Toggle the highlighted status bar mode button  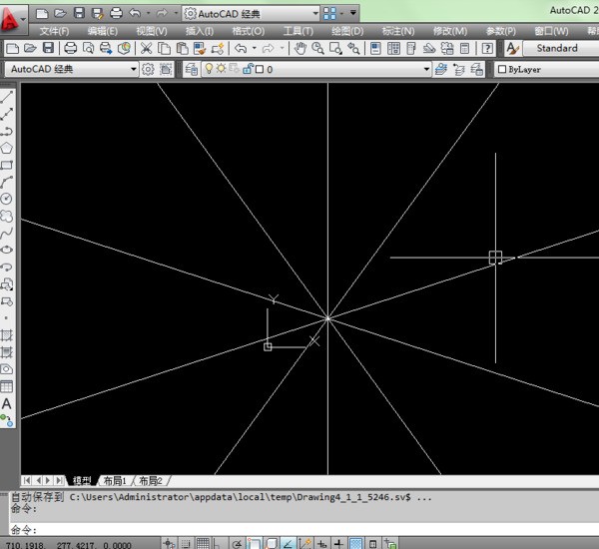pos(356,543)
